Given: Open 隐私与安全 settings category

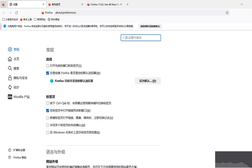Looking at the screenshot, I should click(18, 78).
